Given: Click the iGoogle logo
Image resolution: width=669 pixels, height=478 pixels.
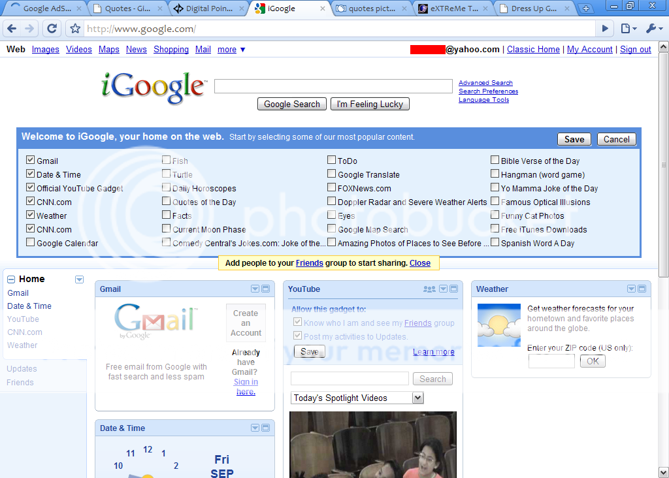Looking at the screenshot, I should point(154,88).
